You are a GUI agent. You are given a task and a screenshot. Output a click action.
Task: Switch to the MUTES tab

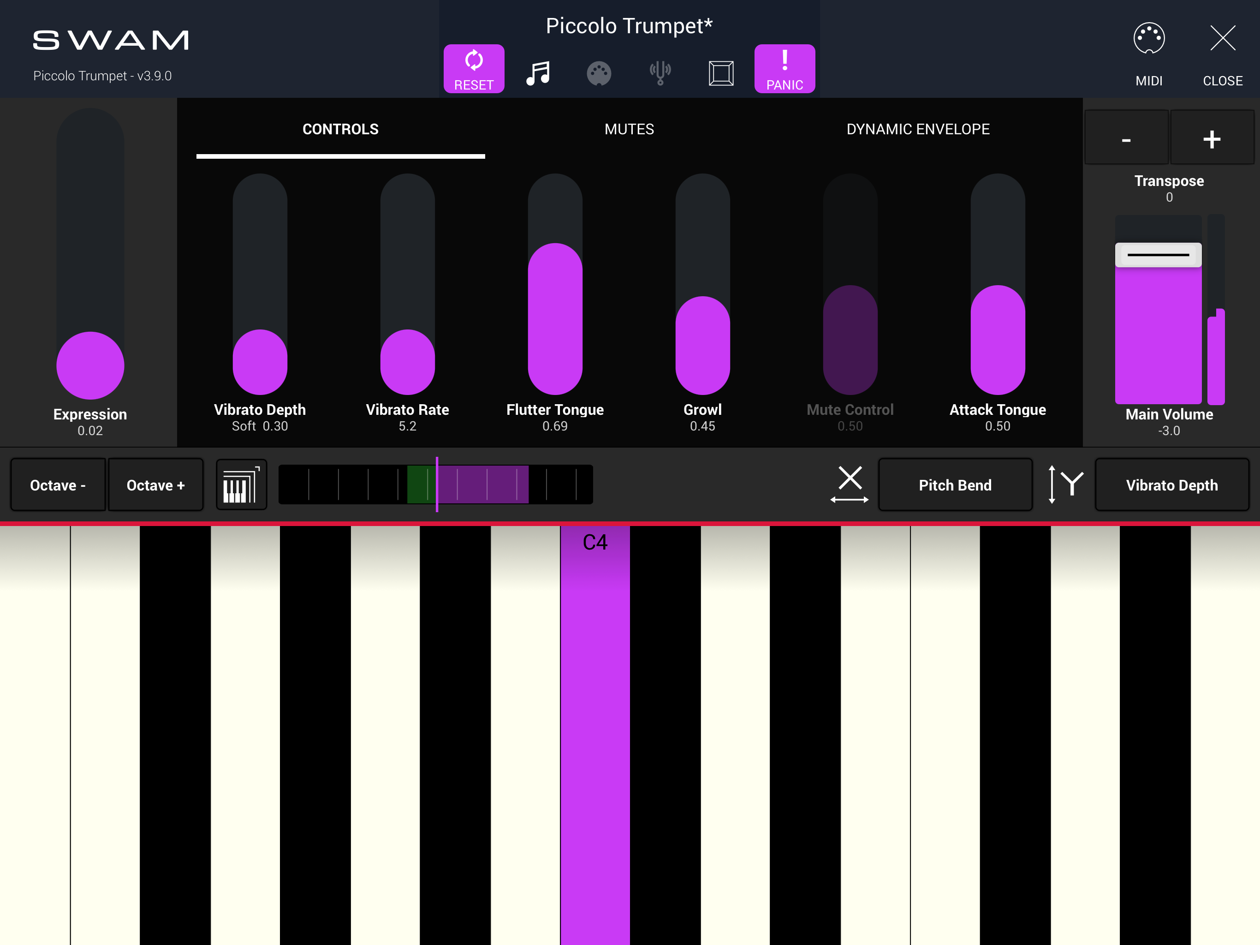(x=630, y=129)
